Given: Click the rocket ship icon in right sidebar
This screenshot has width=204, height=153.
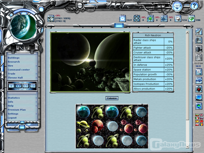Looking at the screenshot, I should pos(199,57).
